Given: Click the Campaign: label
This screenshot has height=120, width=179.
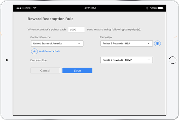Looking at the screenshot, I should (106, 37).
